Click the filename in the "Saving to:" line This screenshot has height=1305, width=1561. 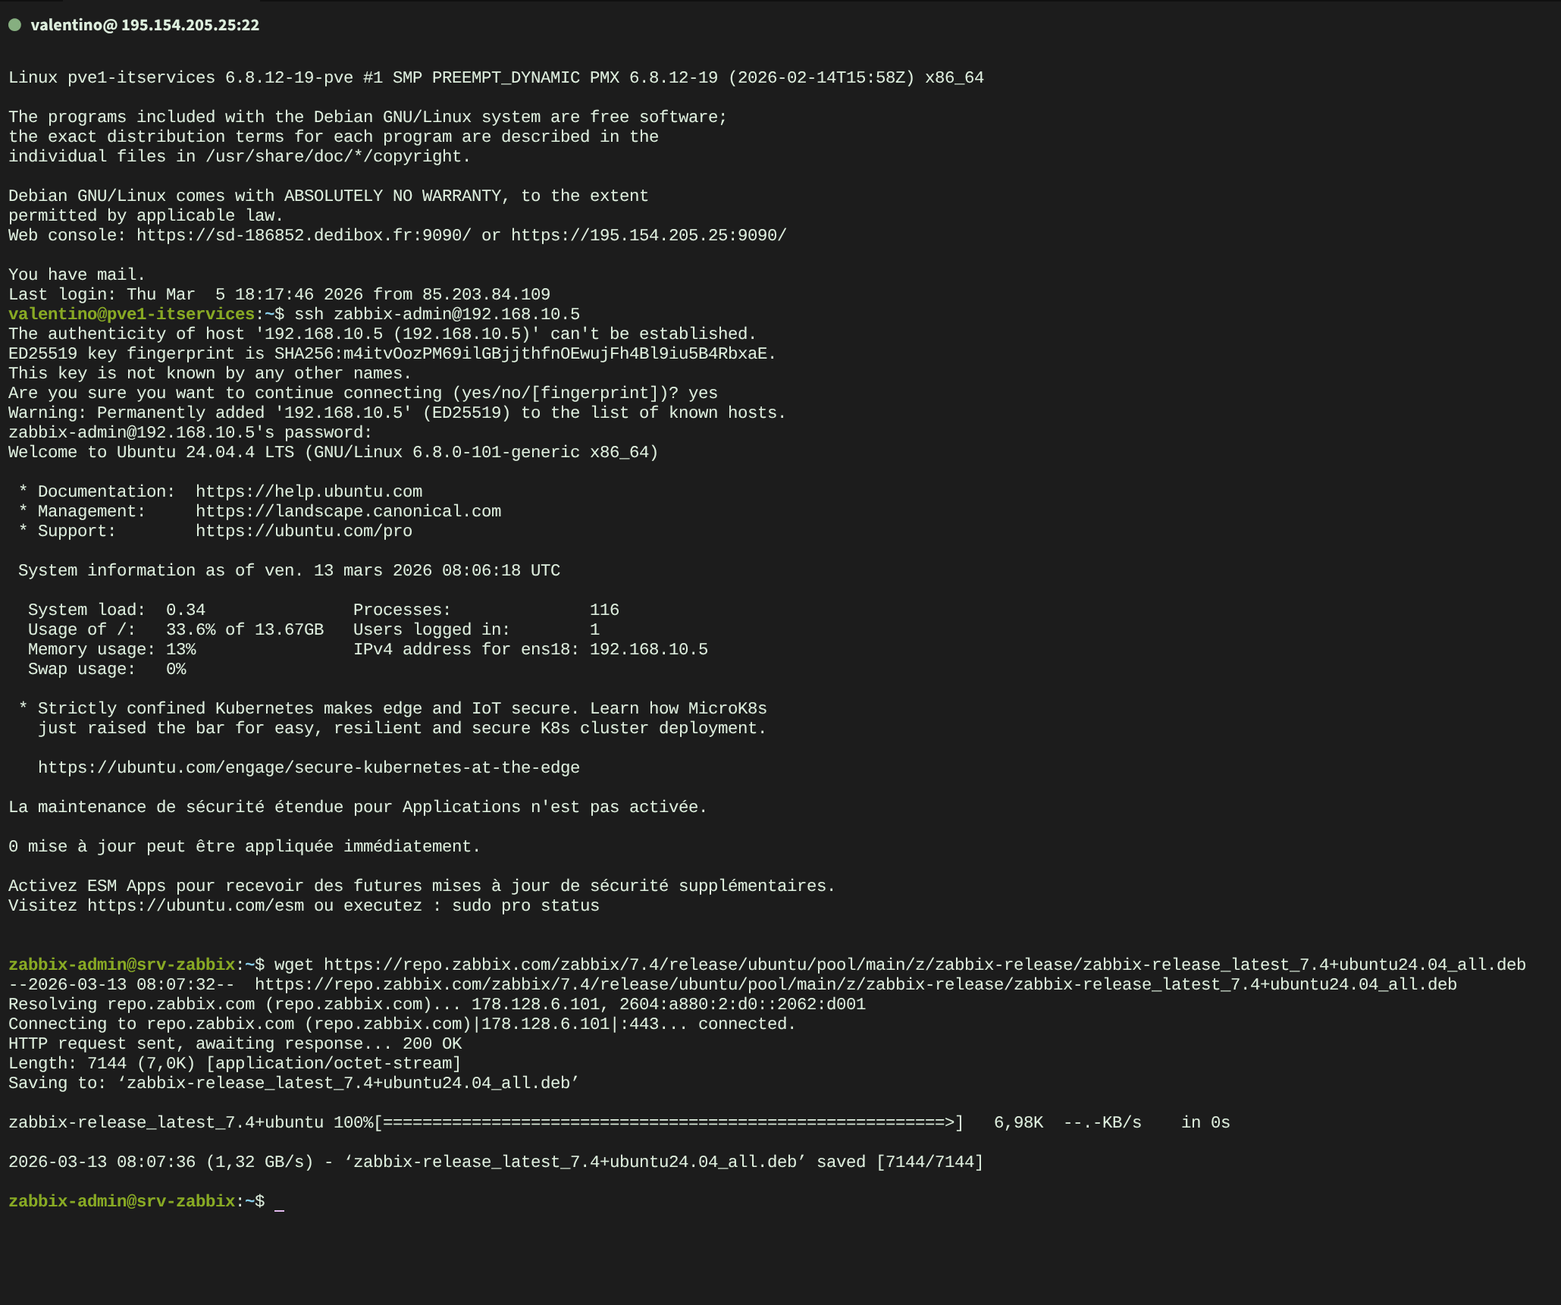[x=348, y=1083]
